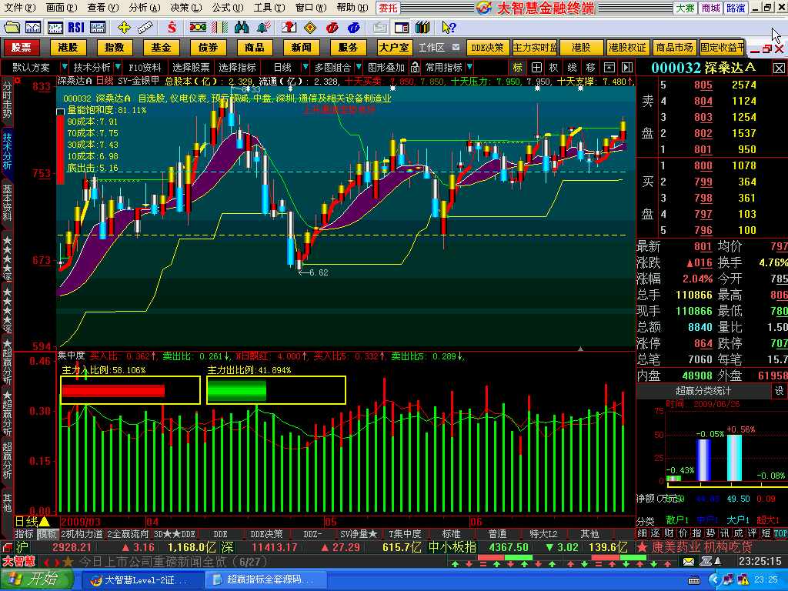
Task: Close the 000032 quote panel X
Action: point(779,68)
